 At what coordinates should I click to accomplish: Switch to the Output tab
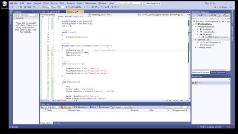(x=57, y=123)
